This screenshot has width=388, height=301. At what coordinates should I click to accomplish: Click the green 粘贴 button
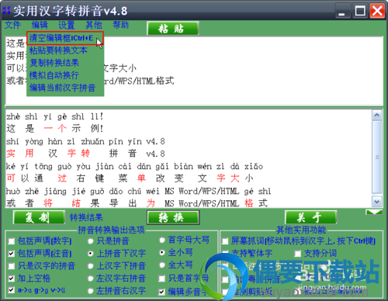173,29
